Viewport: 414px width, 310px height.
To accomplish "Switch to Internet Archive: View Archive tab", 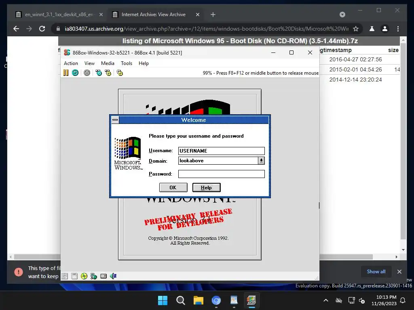I will (x=156, y=15).
